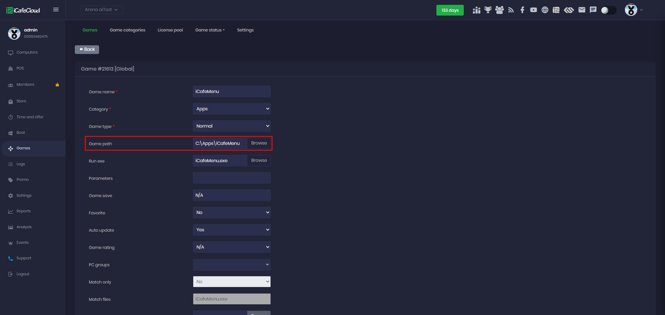This screenshot has width=665, height=315.
Task: Open the Arena aiTest location dropdown
Action: [102, 10]
